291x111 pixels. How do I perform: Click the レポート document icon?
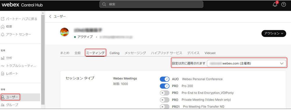click(3, 74)
